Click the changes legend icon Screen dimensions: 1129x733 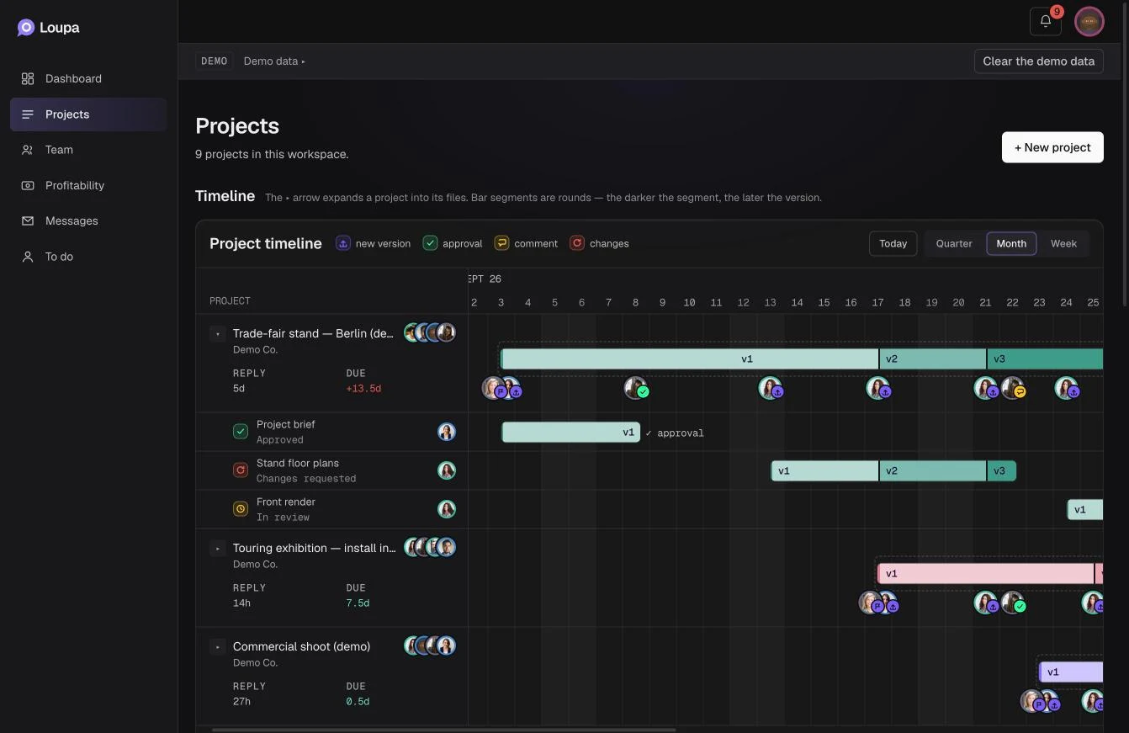(x=577, y=243)
